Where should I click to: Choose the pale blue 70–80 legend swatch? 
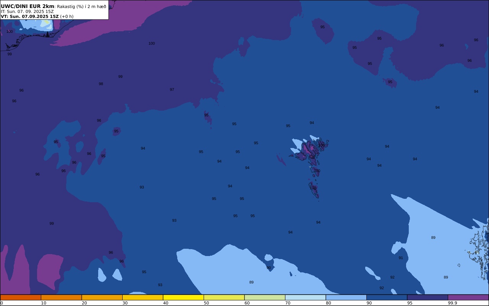click(305, 297)
